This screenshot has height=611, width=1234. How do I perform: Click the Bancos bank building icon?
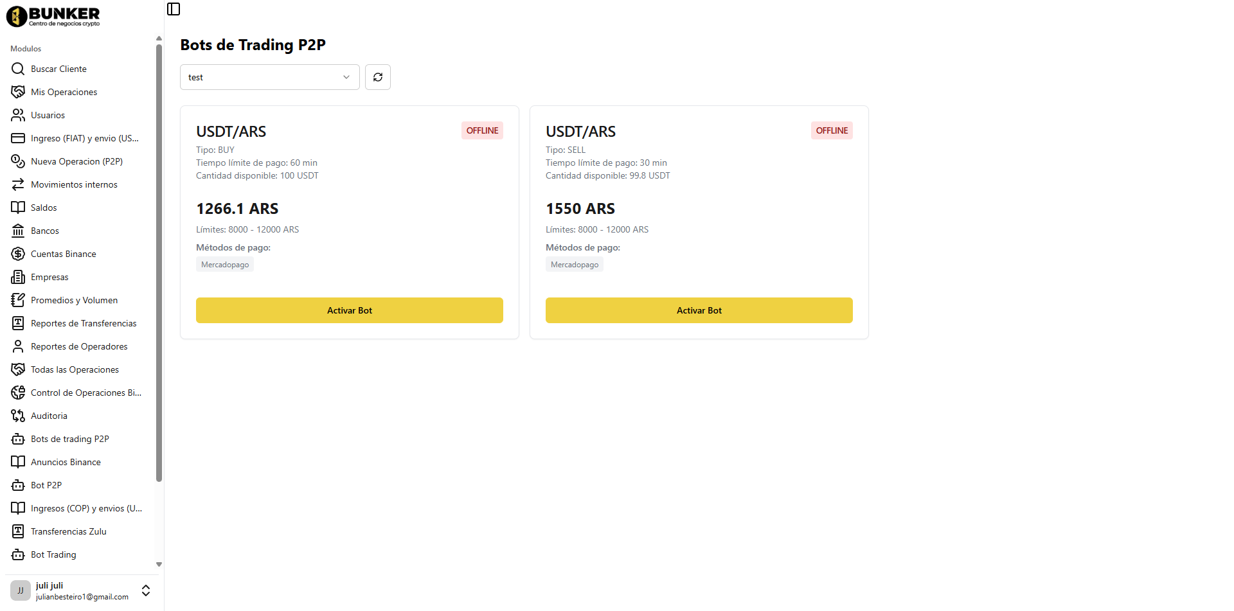(x=18, y=231)
